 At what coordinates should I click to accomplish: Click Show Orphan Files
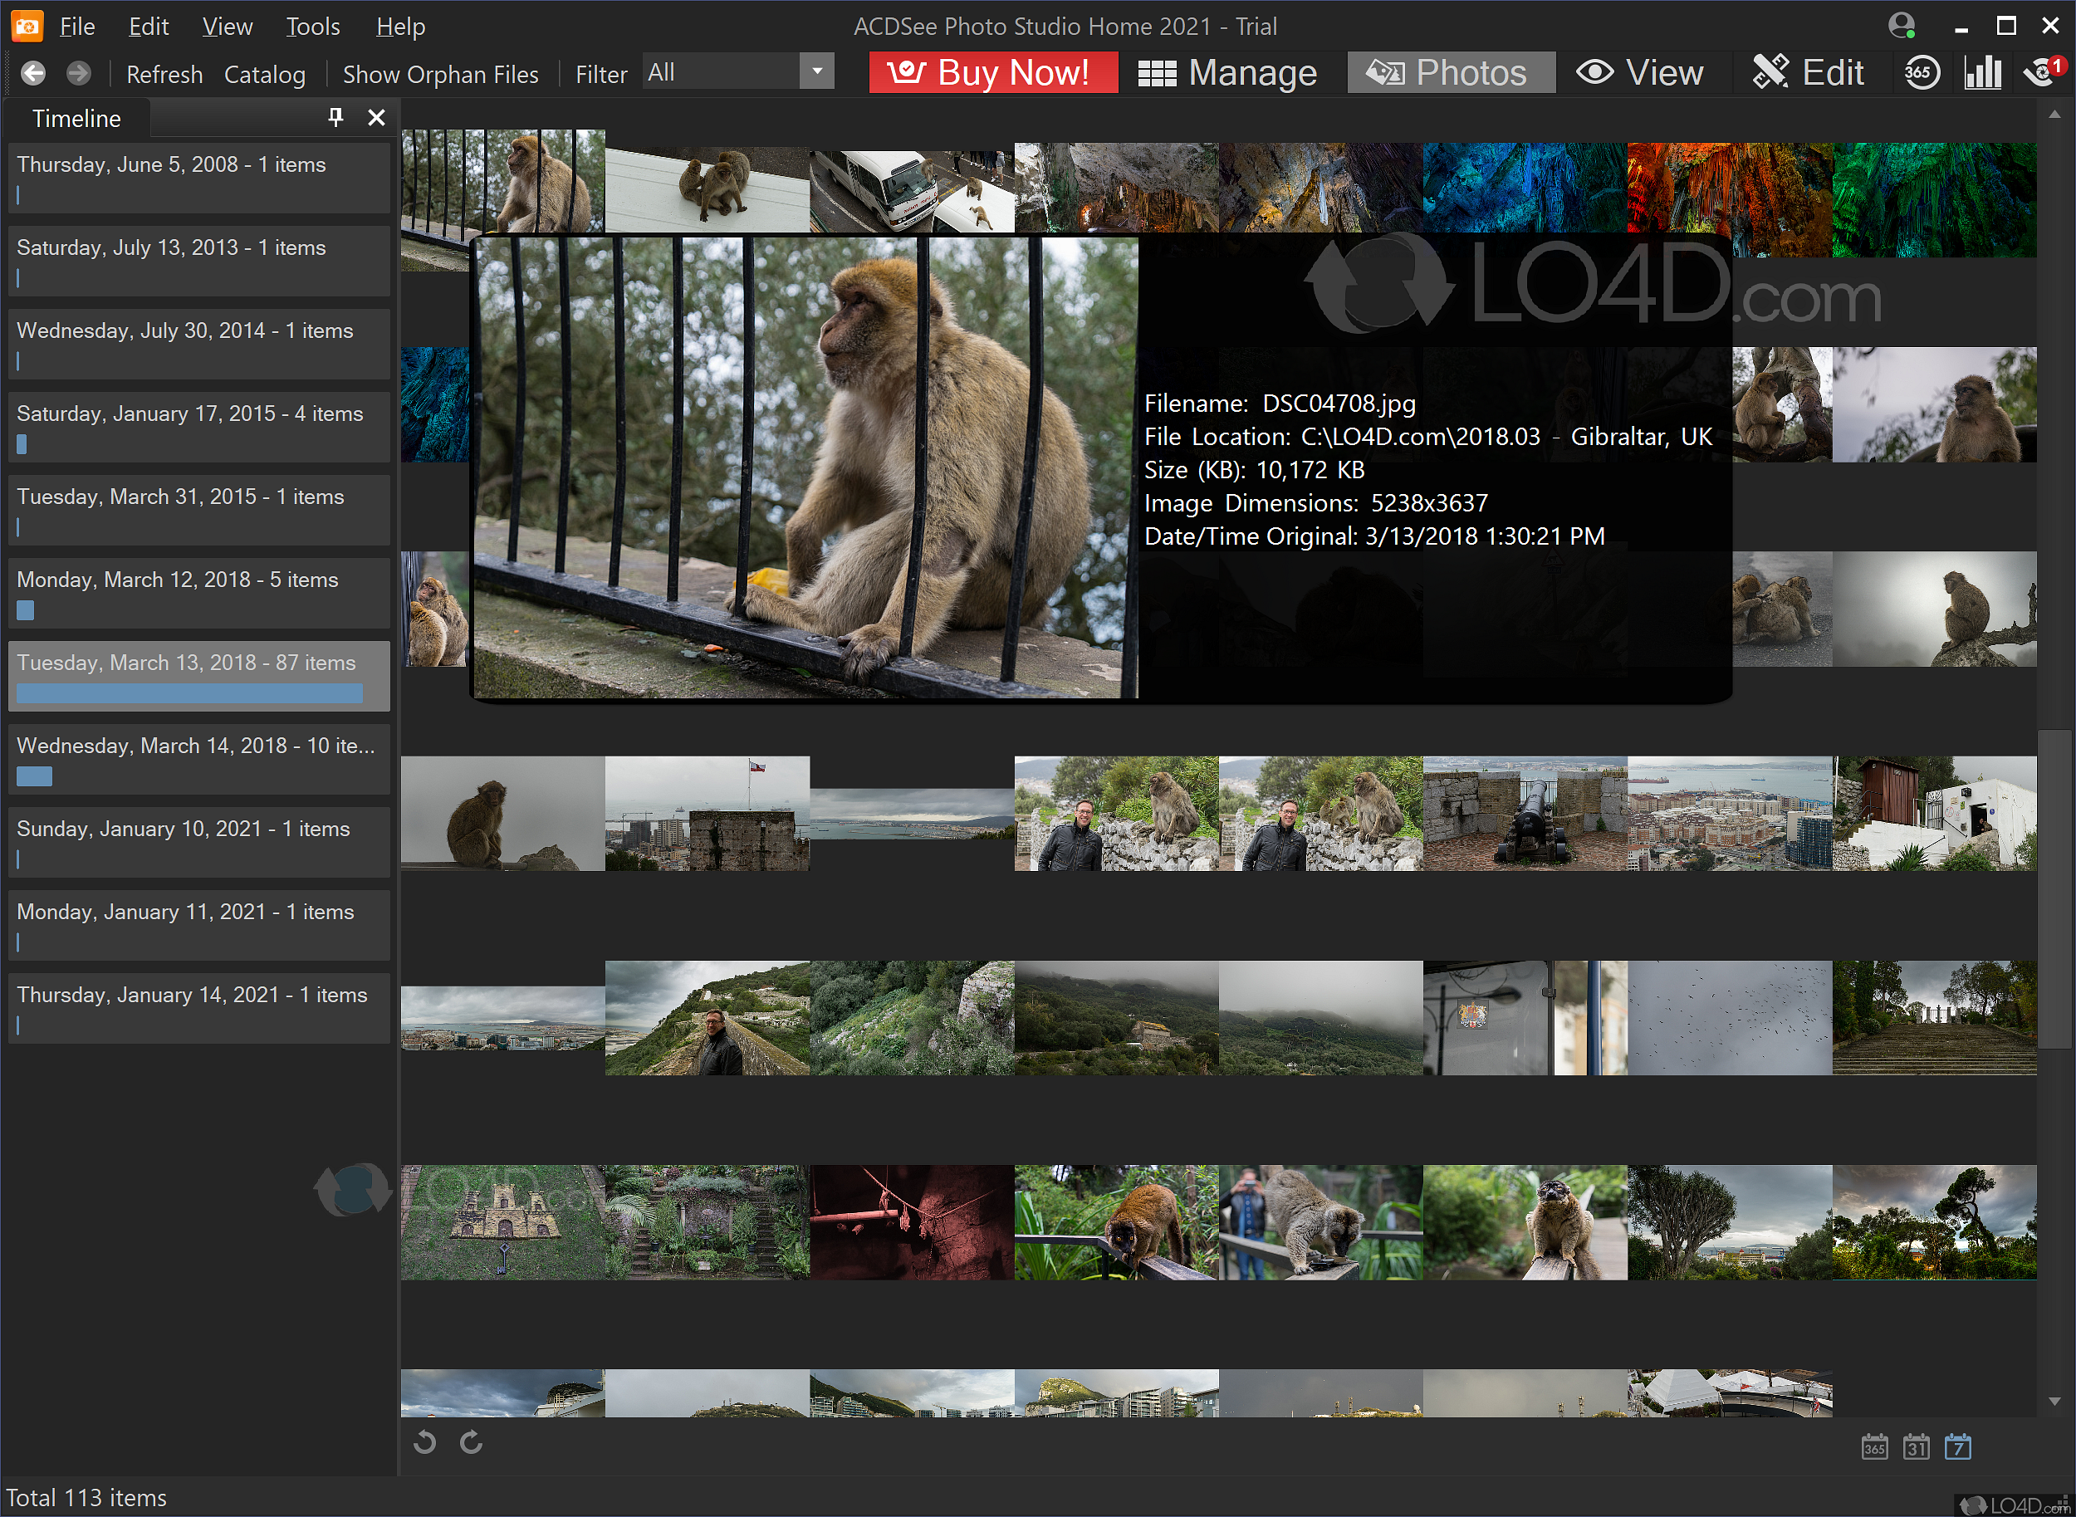pos(440,75)
